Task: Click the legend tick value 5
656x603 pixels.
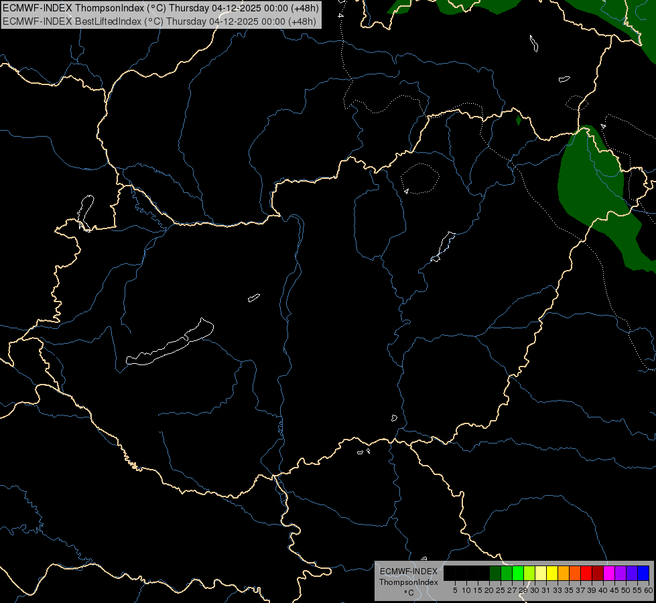Action: point(455,590)
